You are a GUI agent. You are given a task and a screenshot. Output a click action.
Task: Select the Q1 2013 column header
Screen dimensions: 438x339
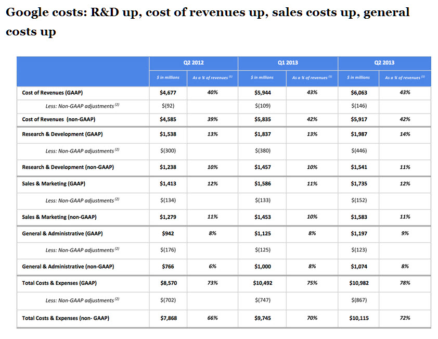coord(288,62)
